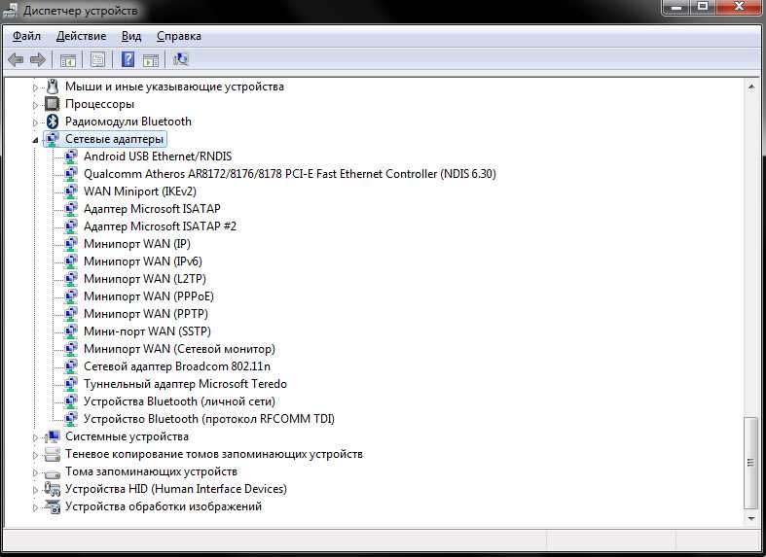Click drive icon beside Тома запоминающих устройств

click(x=52, y=472)
